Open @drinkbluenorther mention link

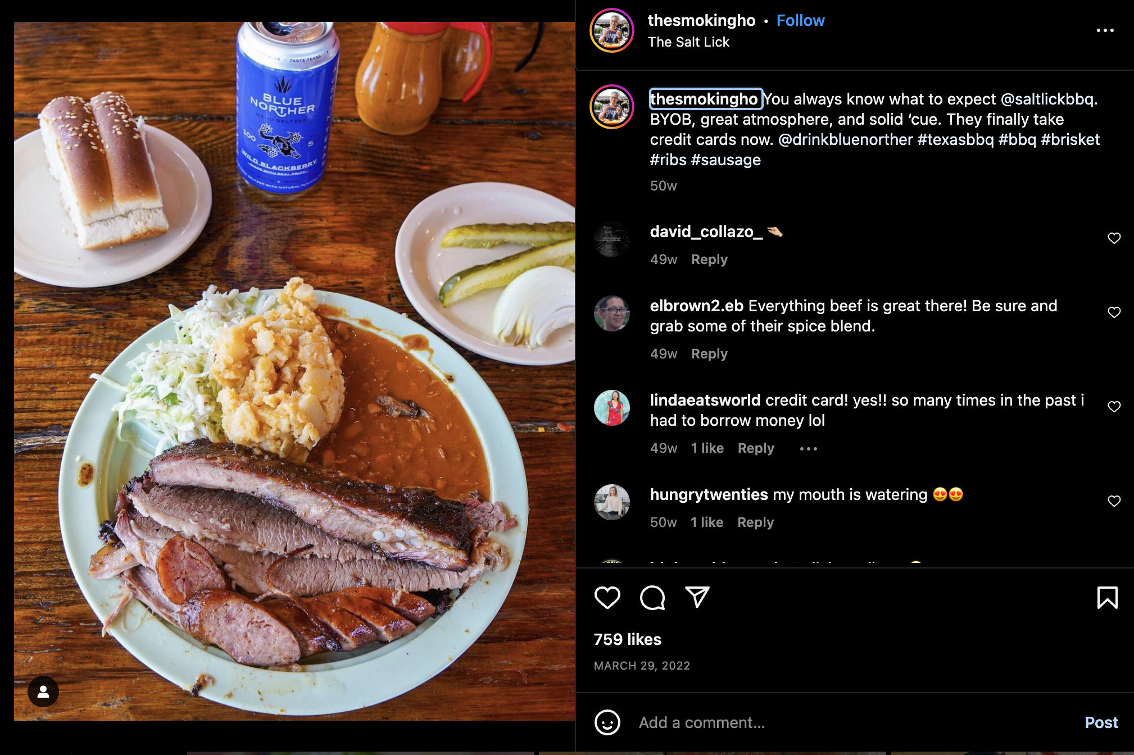[x=845, y=140]
